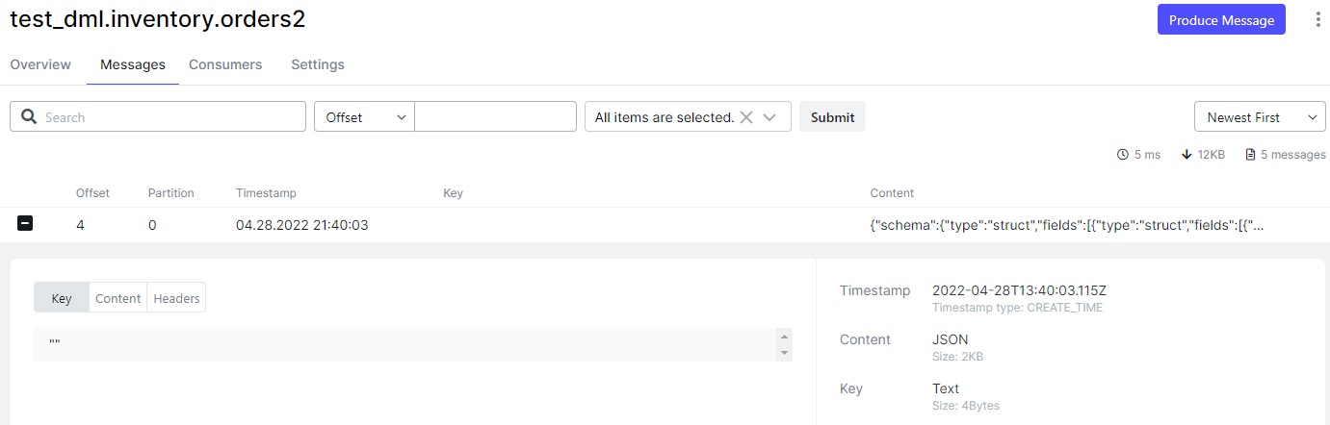Click the download size arrow icon
Image resolution: width=1330 pixels, height=425 pixels.
coord(1187,155)
